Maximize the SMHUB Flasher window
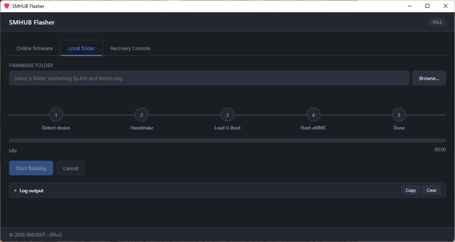Viewport: 455px width, 242px height. pos(427,6)
